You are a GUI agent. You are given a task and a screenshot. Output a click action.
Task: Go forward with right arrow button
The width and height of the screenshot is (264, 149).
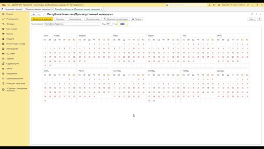[x=38, y=14]
